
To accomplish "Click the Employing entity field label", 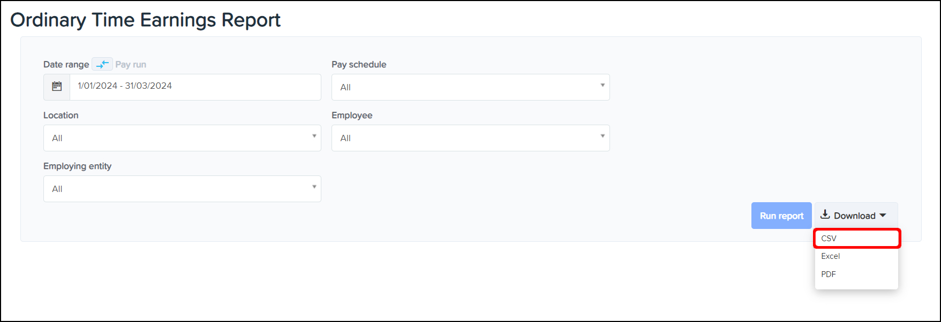I will [x=77, y=166].
